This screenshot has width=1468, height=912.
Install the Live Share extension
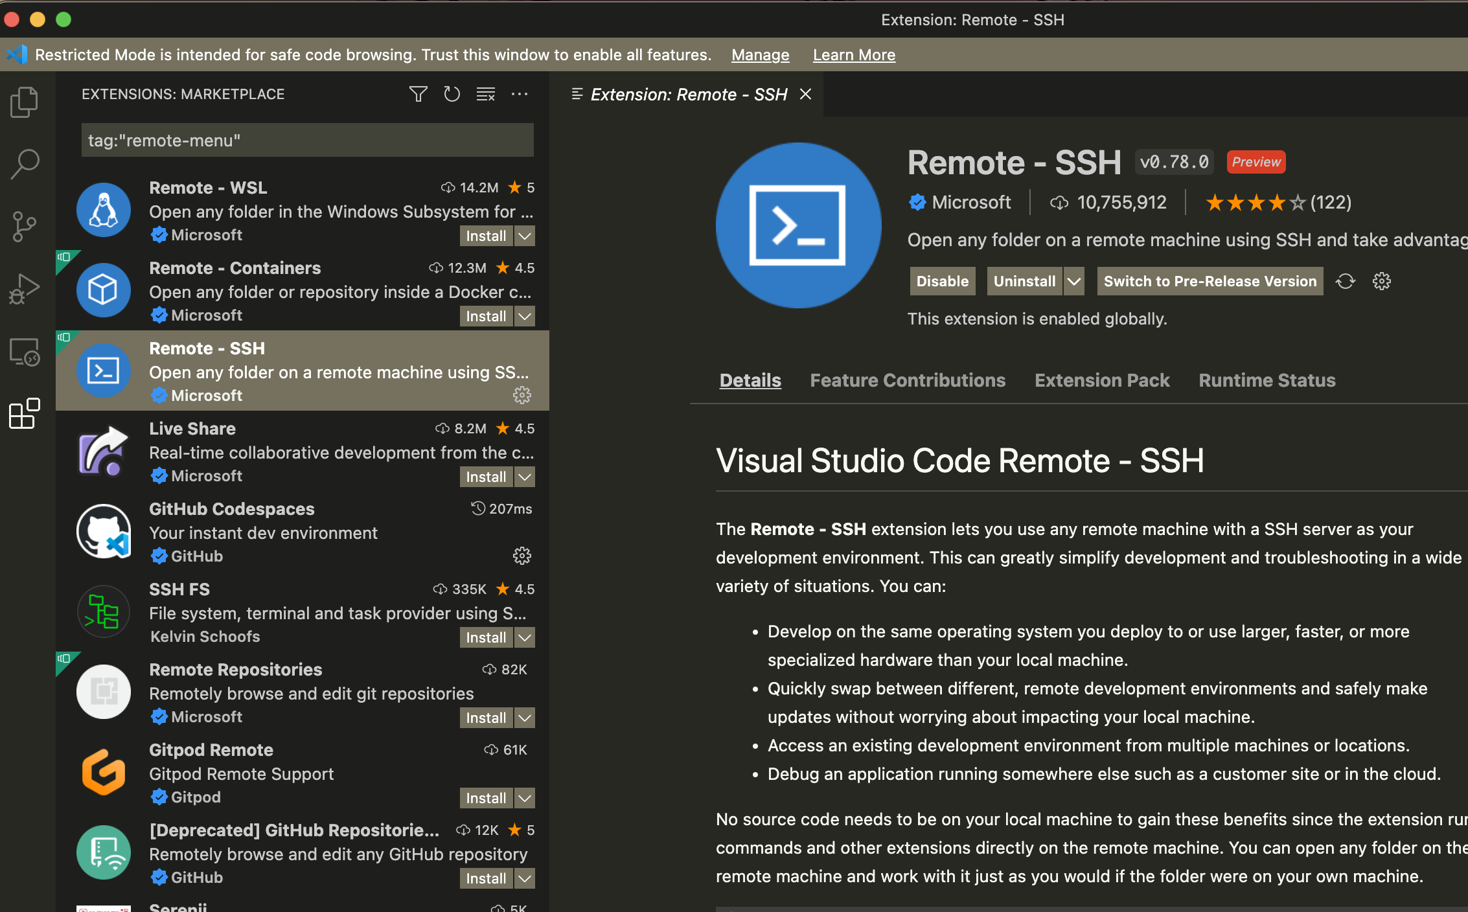pyautogui.click(x=486, y=477)
